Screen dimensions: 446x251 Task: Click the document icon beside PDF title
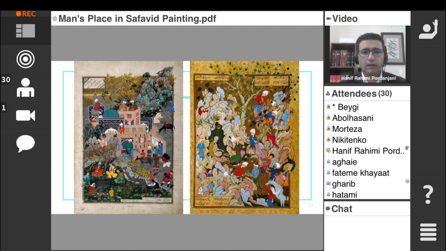[x=55, y=19]
